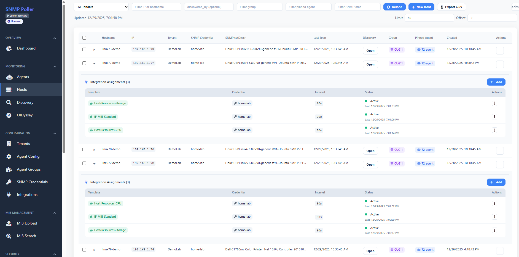519x257 pixels.
Task: Click the SNMP Credentials key icon
Action: (x=9, y=182)
